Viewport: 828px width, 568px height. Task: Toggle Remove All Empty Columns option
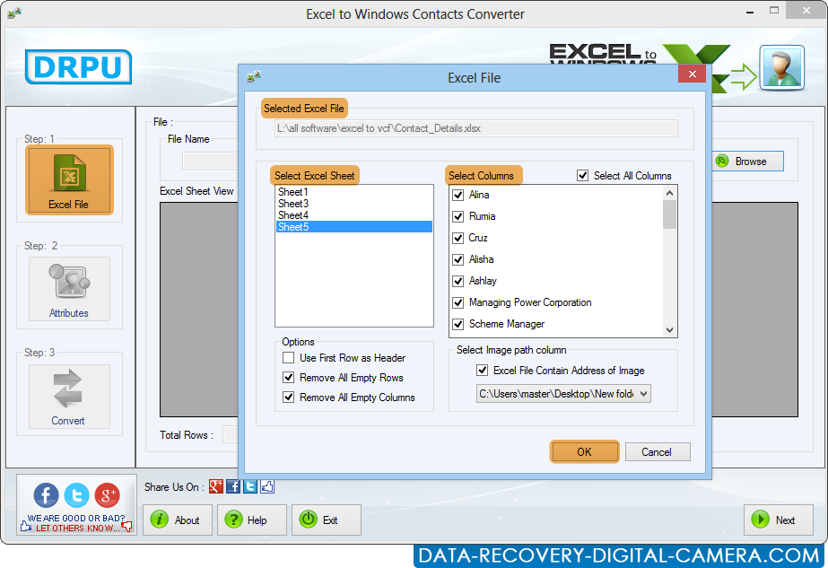[x=288, y=397]
